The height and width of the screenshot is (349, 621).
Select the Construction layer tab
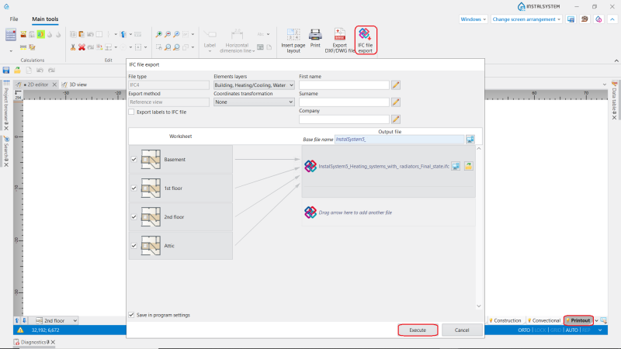click(x=505, y=320)
